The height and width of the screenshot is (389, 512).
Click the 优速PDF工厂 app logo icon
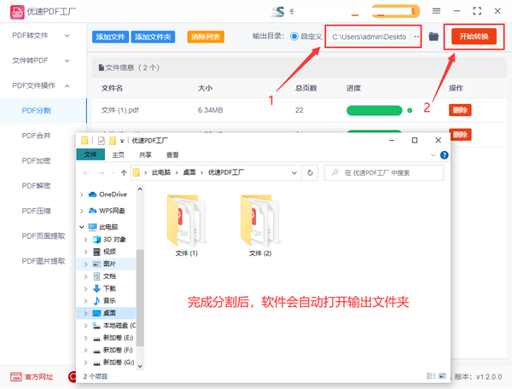click(x=17, y=12)
